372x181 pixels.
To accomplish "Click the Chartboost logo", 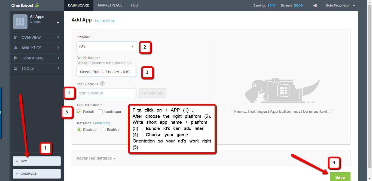I will coord(25,5).
